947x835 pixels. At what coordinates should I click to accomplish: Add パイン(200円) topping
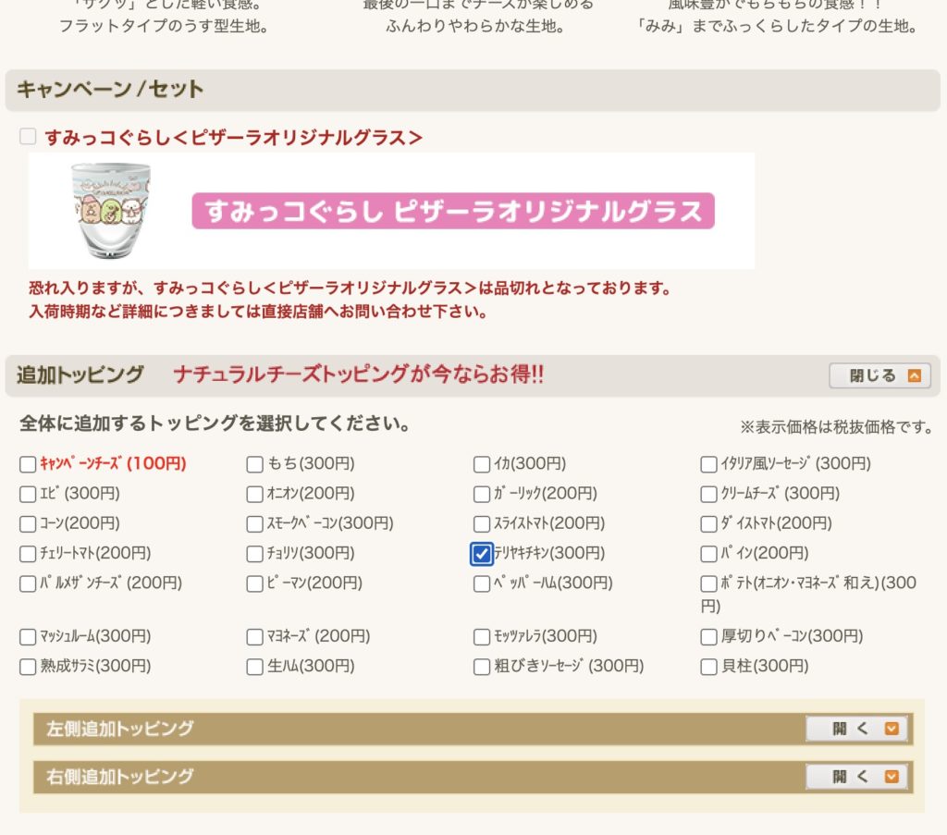coord(708,554)
